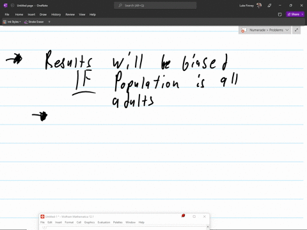Switch to the Draw tab
Viewport: 307px width, 230px height.
(x=43, y=15)
